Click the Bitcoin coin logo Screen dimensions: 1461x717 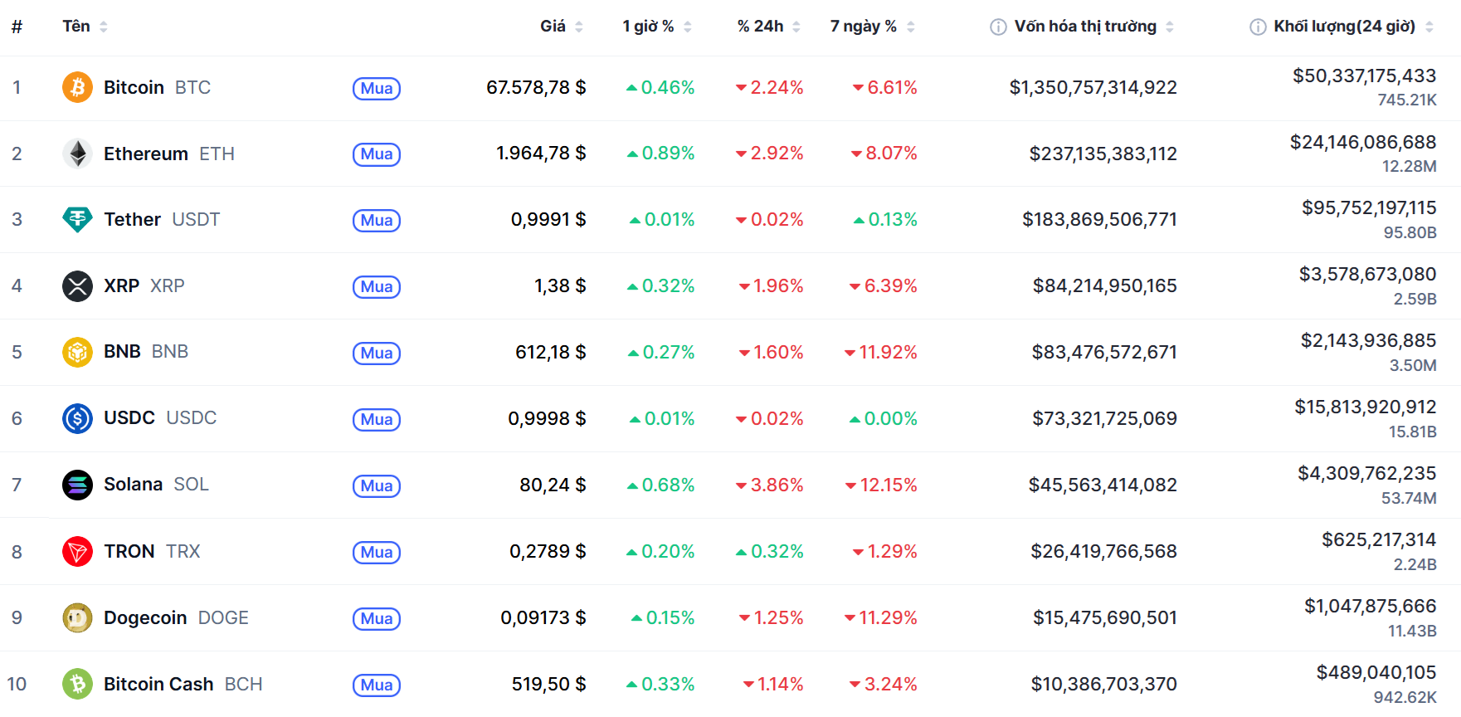[77, 87]
